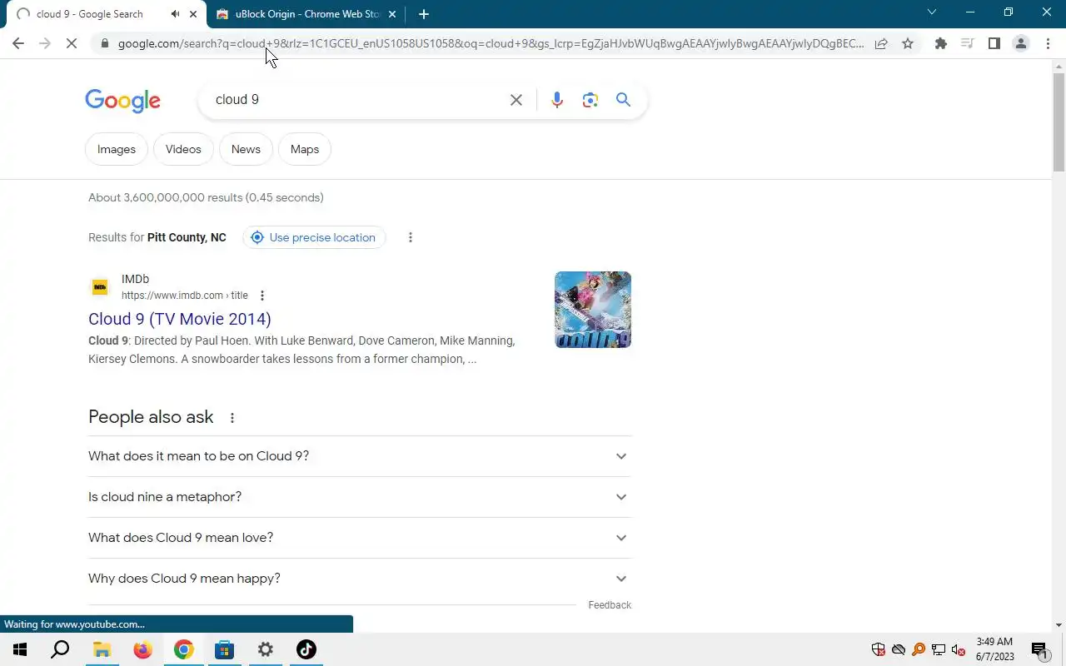Image resolution: width=1066 pixels, height=666 pixels.
Task: Mute the cloud 9 tab audio
Action: [176, 14]
